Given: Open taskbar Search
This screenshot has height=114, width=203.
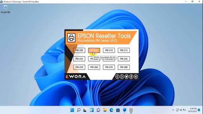Looking at the screenshot, I should (x=79, y=110).
